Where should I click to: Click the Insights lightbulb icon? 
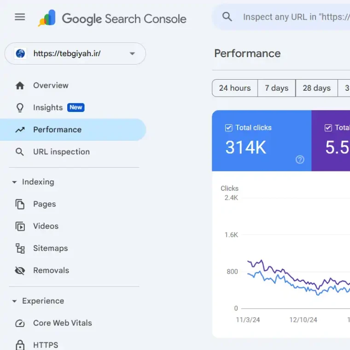(x=20, y=108)
